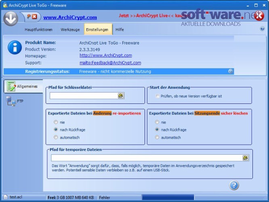This screenshot has width=269, height=202.
Task: Click the file icon next to test.acl
Action: pos(6,197)
